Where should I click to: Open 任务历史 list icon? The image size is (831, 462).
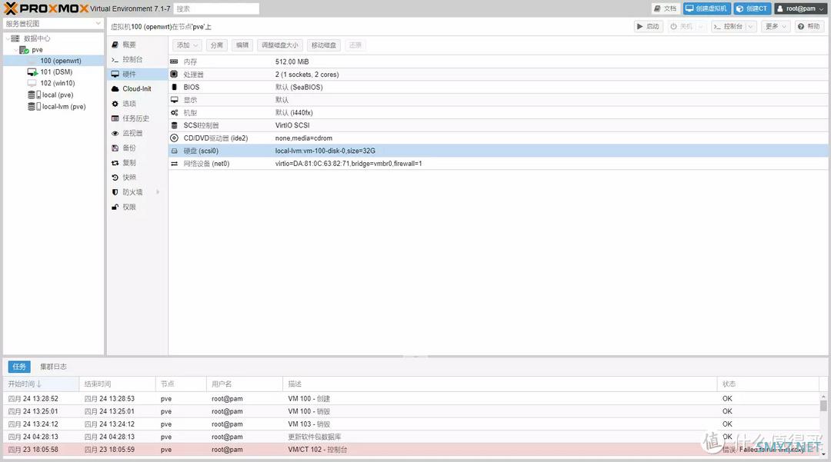115,118
